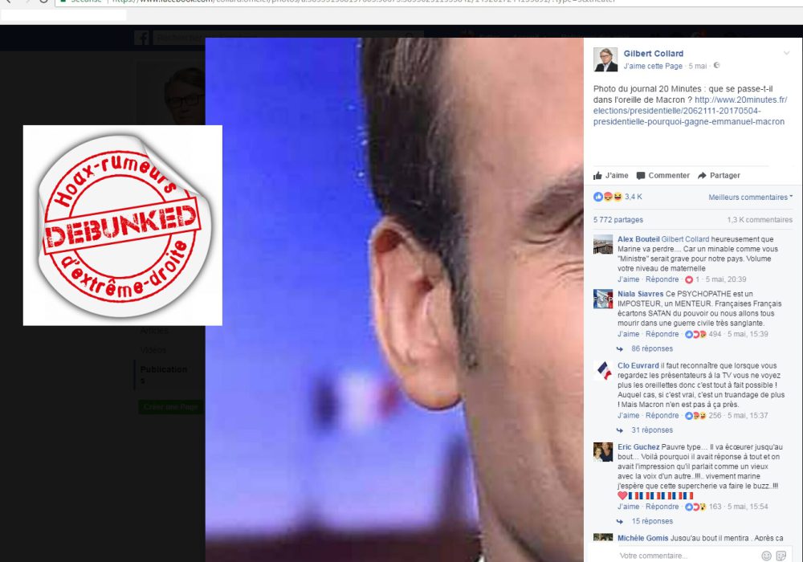Click the J'aime cette Page link

(653, 66)
